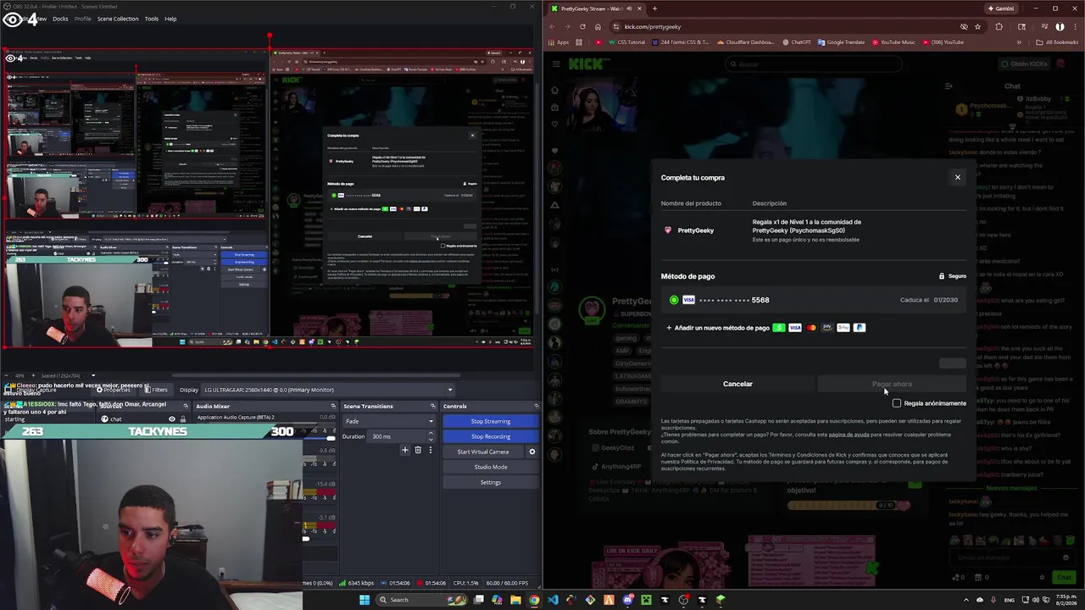1085x610 pixels.
Task: Open Chrome three-dot menu
Action: [x=1074, y=26]
